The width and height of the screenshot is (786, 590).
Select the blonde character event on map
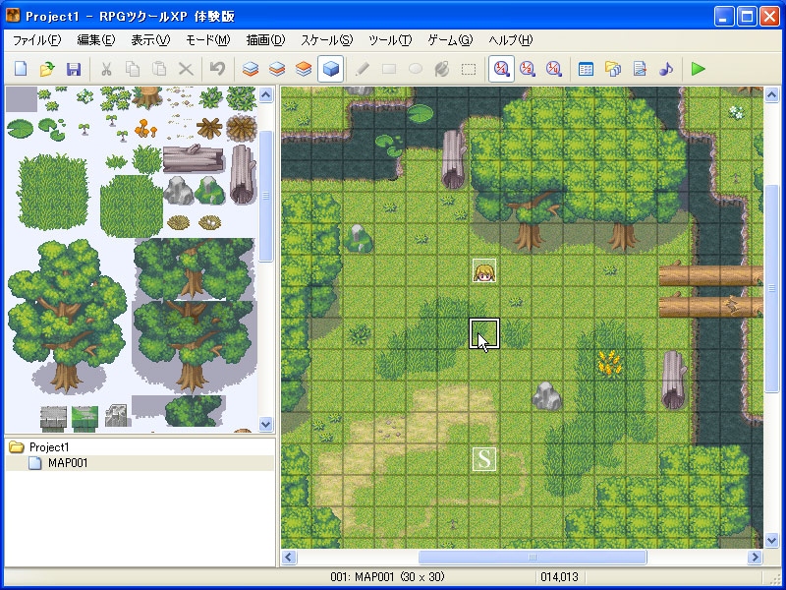(484, 270)
